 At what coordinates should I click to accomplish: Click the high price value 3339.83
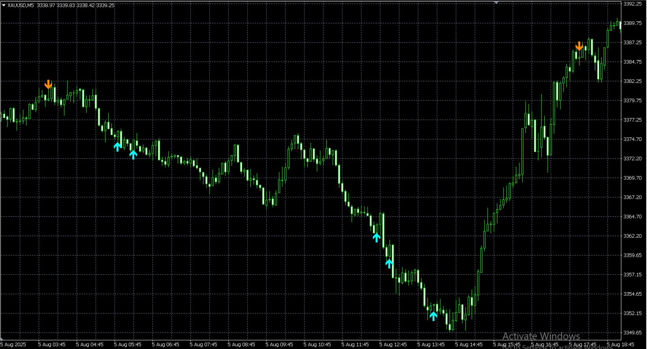[x=66, y=6]
